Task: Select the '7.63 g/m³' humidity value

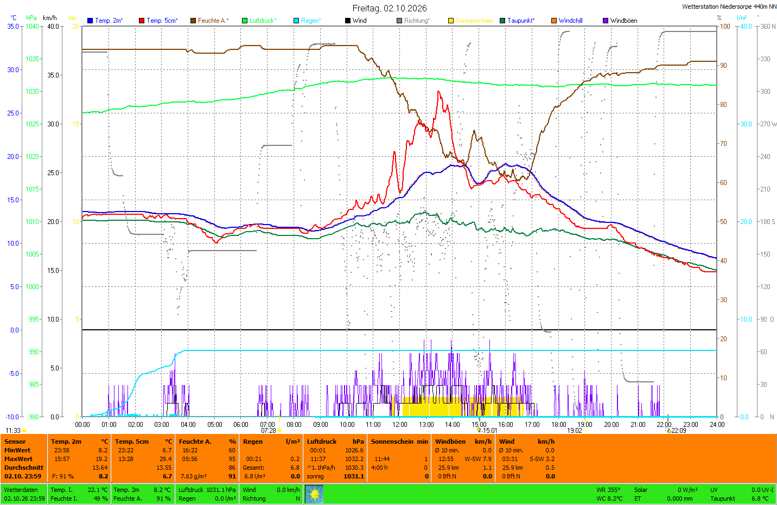Action: pos(194,476)
